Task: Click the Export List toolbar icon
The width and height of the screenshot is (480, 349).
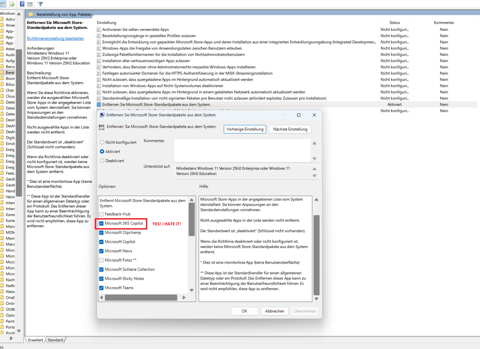Action: [12, 4]
